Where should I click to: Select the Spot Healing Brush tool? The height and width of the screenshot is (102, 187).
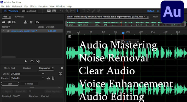pyautogui.click(x=99, y=11)
